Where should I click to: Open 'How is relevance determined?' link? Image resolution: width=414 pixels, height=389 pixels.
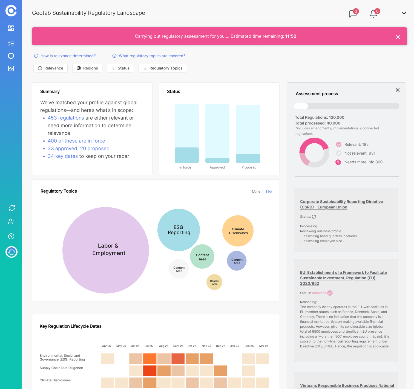[x=65, y=56]
